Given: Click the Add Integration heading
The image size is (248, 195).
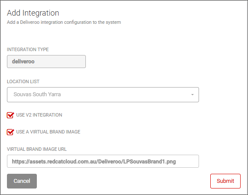Looking at the screenshot, I should (x=33, y=13).
